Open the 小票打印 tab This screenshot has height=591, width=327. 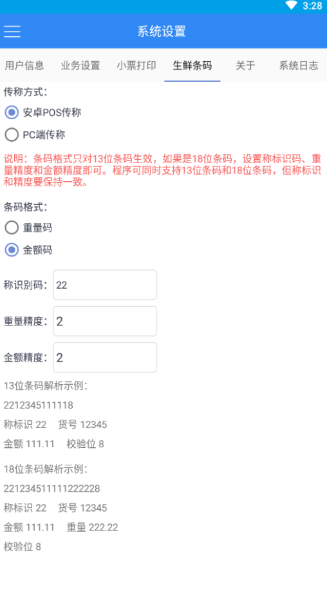tap(136, 66)
